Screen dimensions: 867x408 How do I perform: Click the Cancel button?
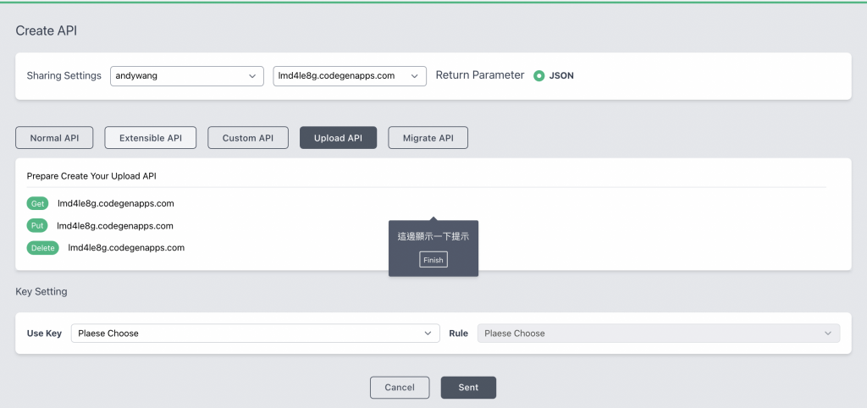[399, 388]
